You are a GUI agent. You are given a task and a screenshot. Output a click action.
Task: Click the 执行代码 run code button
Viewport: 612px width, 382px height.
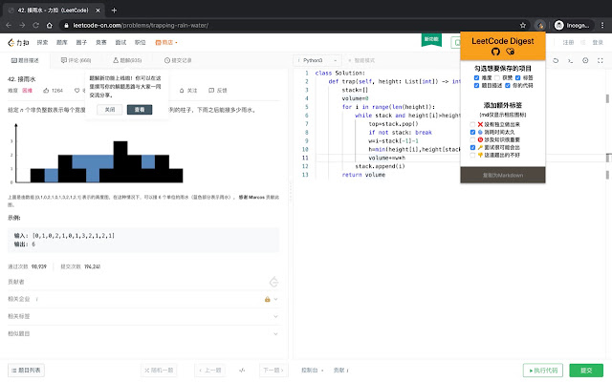point(543,371)
